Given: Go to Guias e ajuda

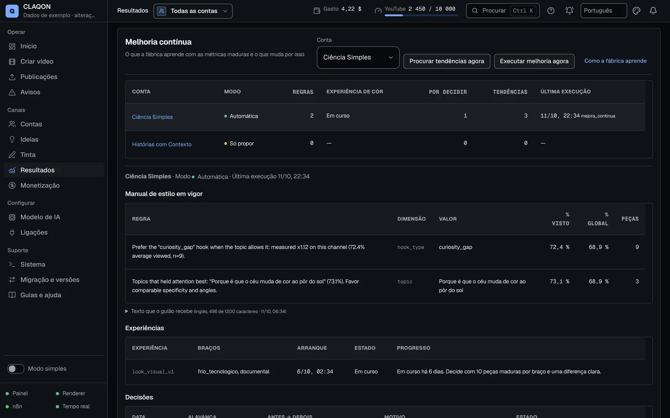Looking at the screenshot, I should tap(54, 295).
